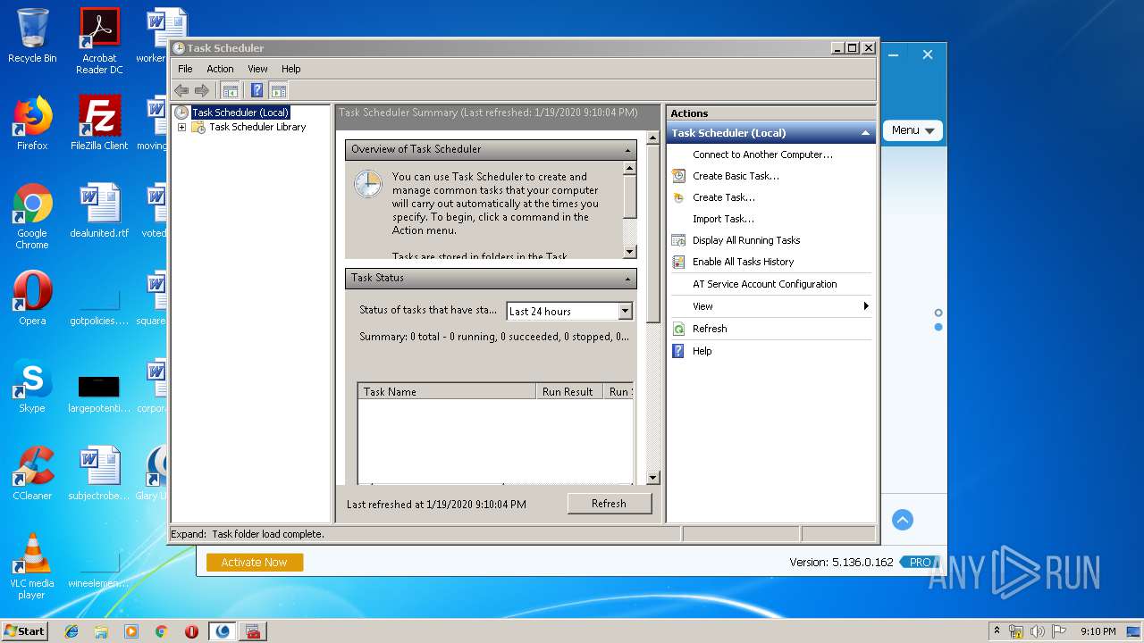Open the dealunited.rtf document on desktop

(99, 211)
